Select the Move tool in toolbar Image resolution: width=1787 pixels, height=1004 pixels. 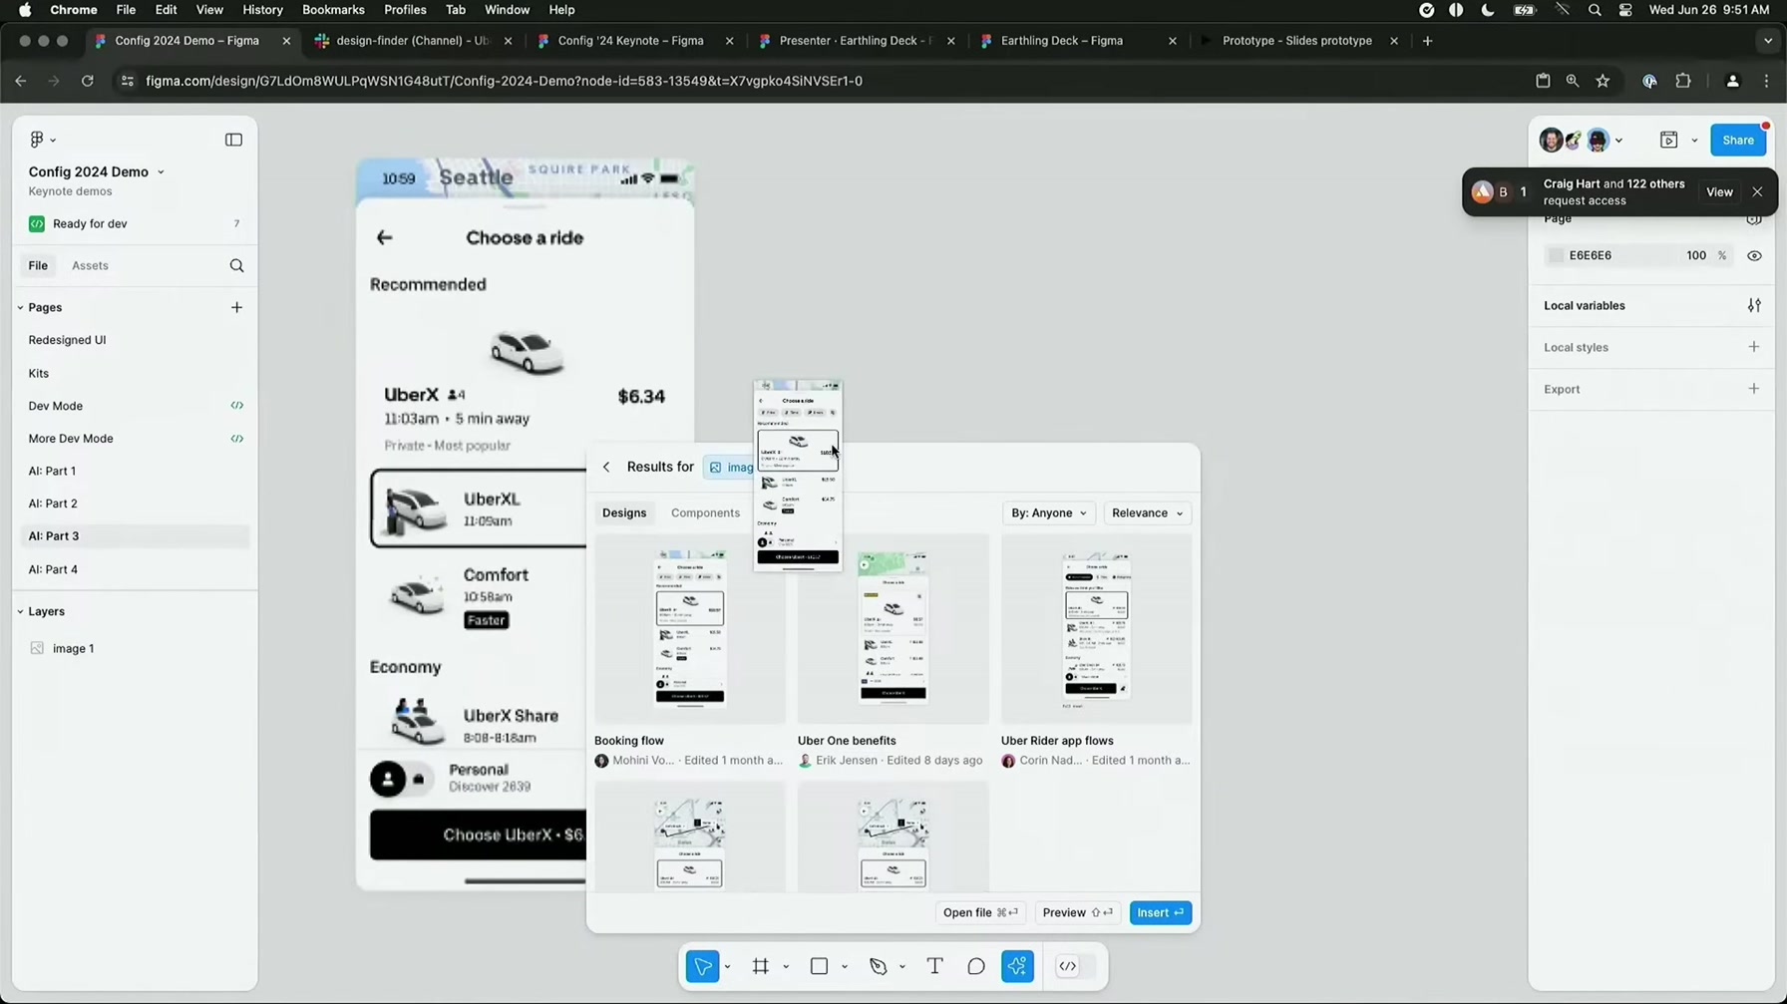point(703,966)
